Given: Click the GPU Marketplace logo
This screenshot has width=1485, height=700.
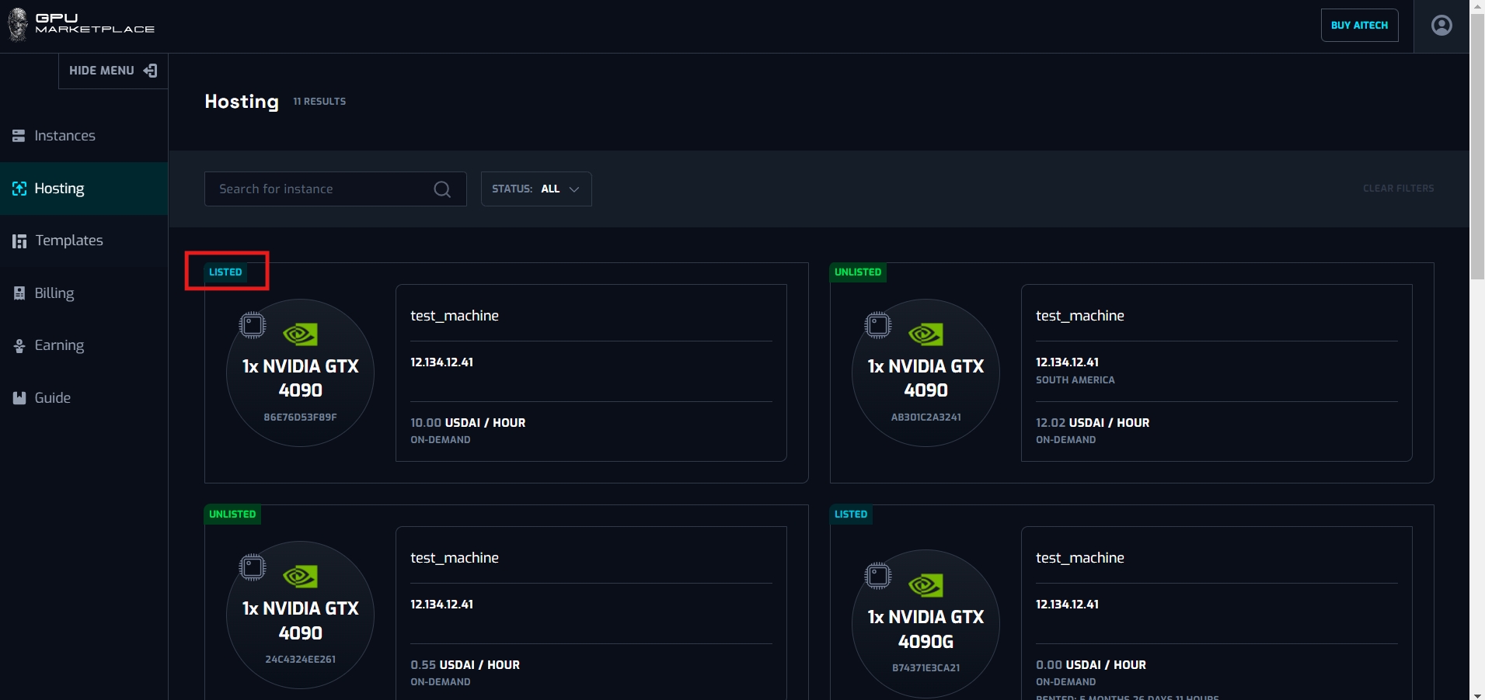Looking at the screenshot, I should (x=81, y=24).
